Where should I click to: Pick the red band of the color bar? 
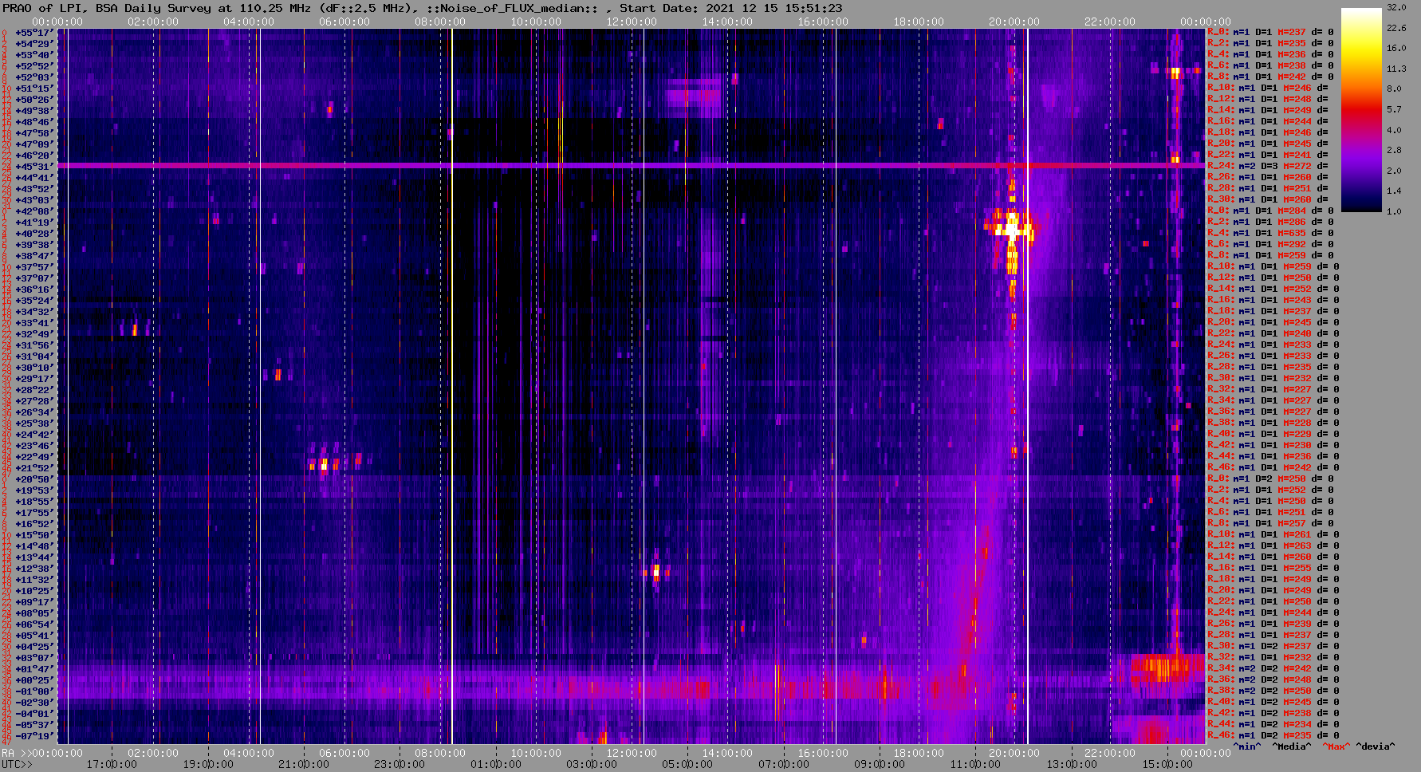click(x=1361, y=108)
